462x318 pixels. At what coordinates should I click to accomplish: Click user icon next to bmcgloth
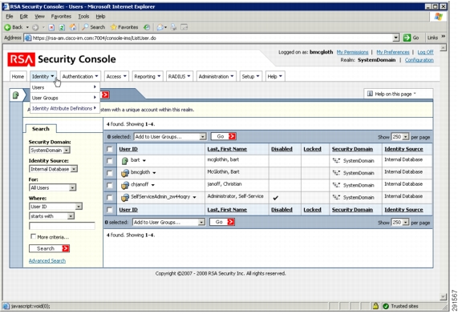[125, 173]
